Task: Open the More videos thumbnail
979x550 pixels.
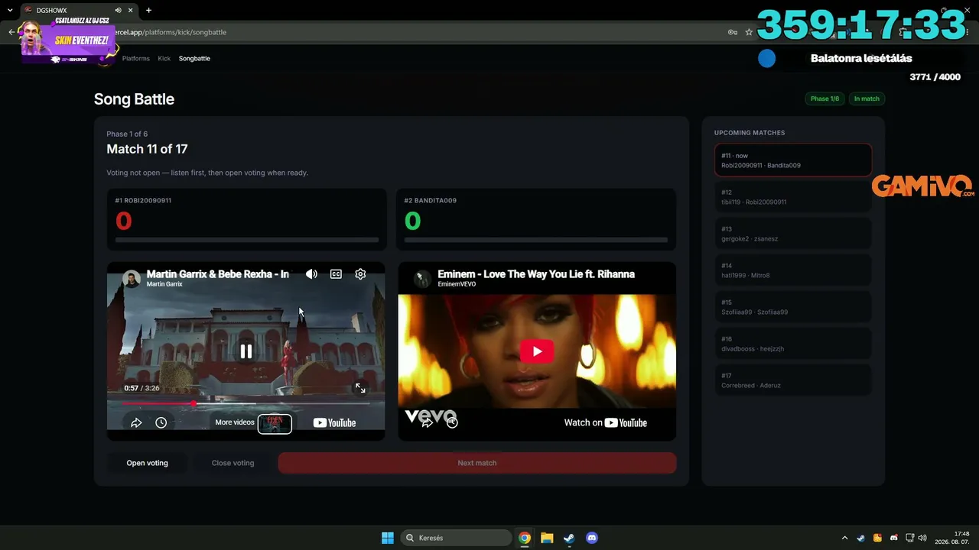Action: (x=275, y=423)
